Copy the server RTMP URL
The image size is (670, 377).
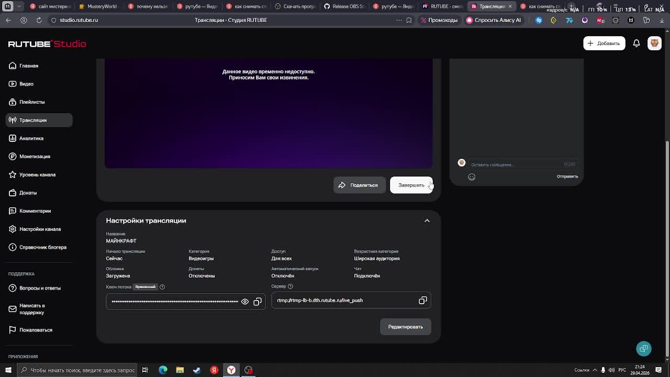click(423, 301)
